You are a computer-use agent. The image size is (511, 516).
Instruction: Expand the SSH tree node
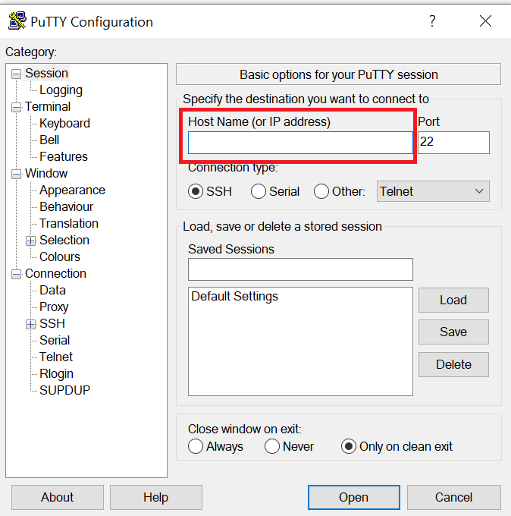coord(30,325)
